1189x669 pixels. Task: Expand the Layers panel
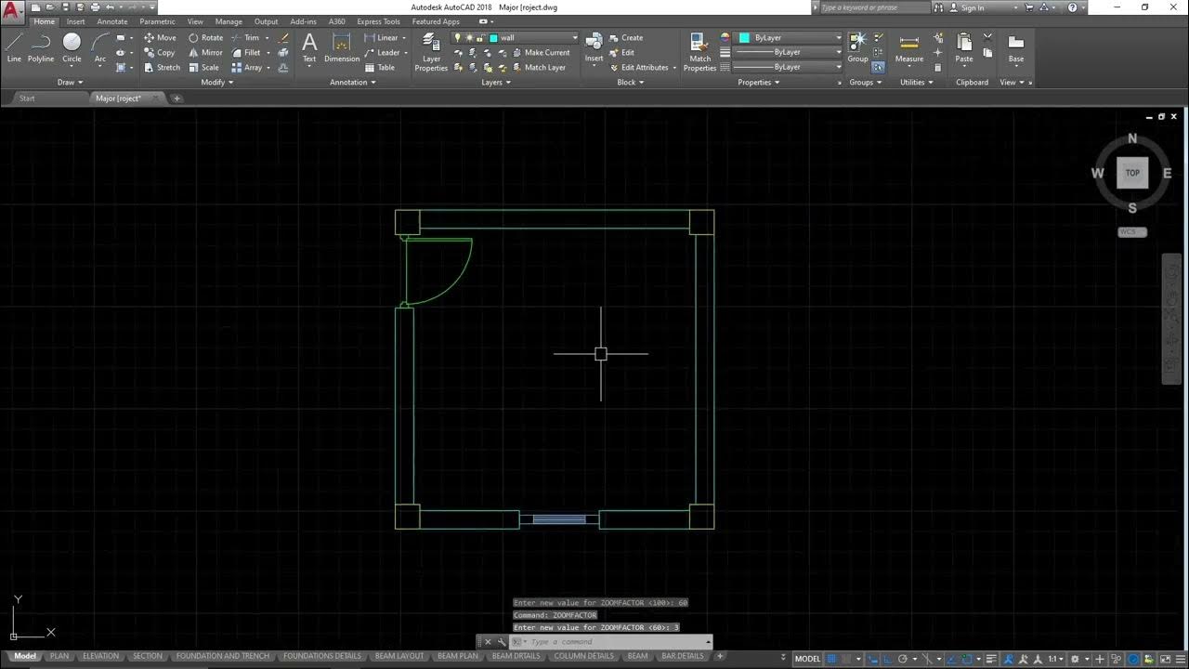495,83
